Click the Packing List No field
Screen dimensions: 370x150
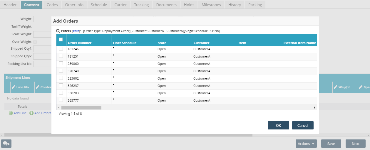coord(42,64)
